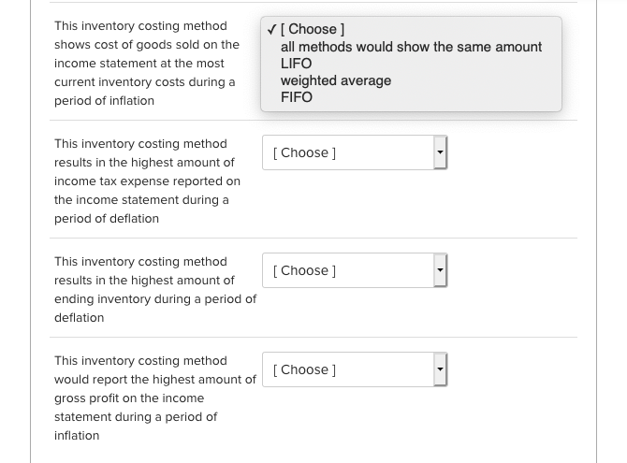This screenshot has height=463, width=627.
Task: Expand the dropdown for highest ending inventory
Action: pyautogui.click(x=354, y=270)
